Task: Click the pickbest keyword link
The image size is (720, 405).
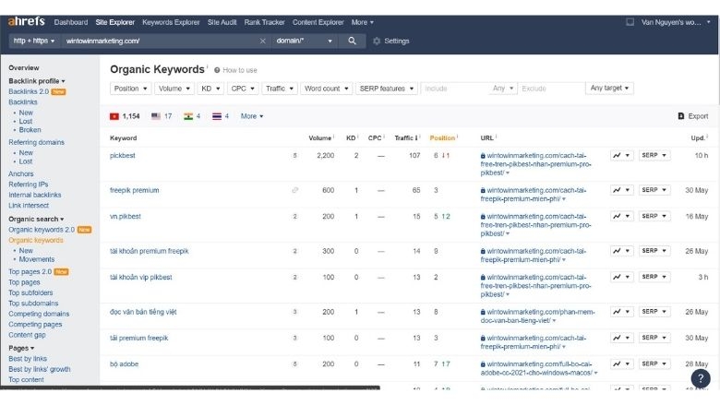Action: 123,156
